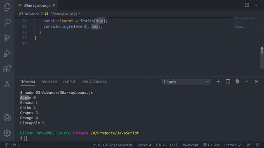This screenshot has height=148, width=264.
Task: Change indentation via Spaces: 4
Action: coord(144,145)
